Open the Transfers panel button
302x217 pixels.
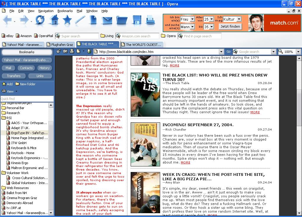coord(14,76)
